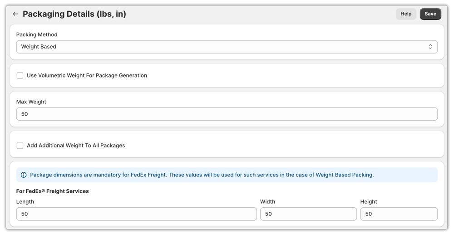The height and width of the screenshot is (234, 454).
Task: Click into the Length field for FedEx Freight
Action: 136,214
